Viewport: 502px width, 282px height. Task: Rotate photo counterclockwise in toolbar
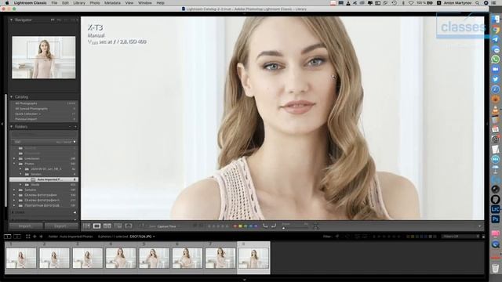tap(265, 226)
